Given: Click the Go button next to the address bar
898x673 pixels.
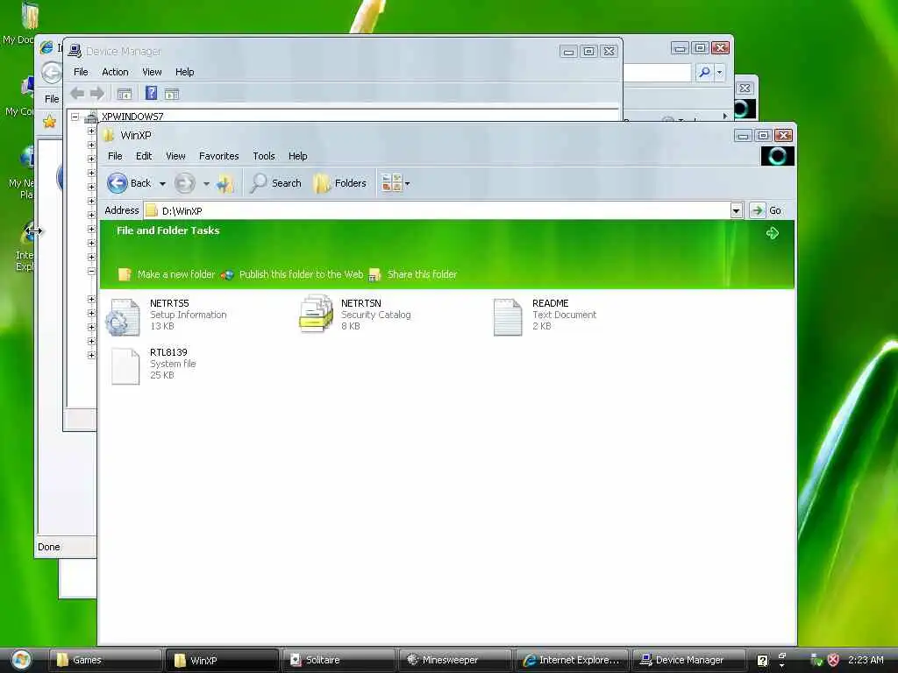Looking at the screenshot, I should click(766, 210).
